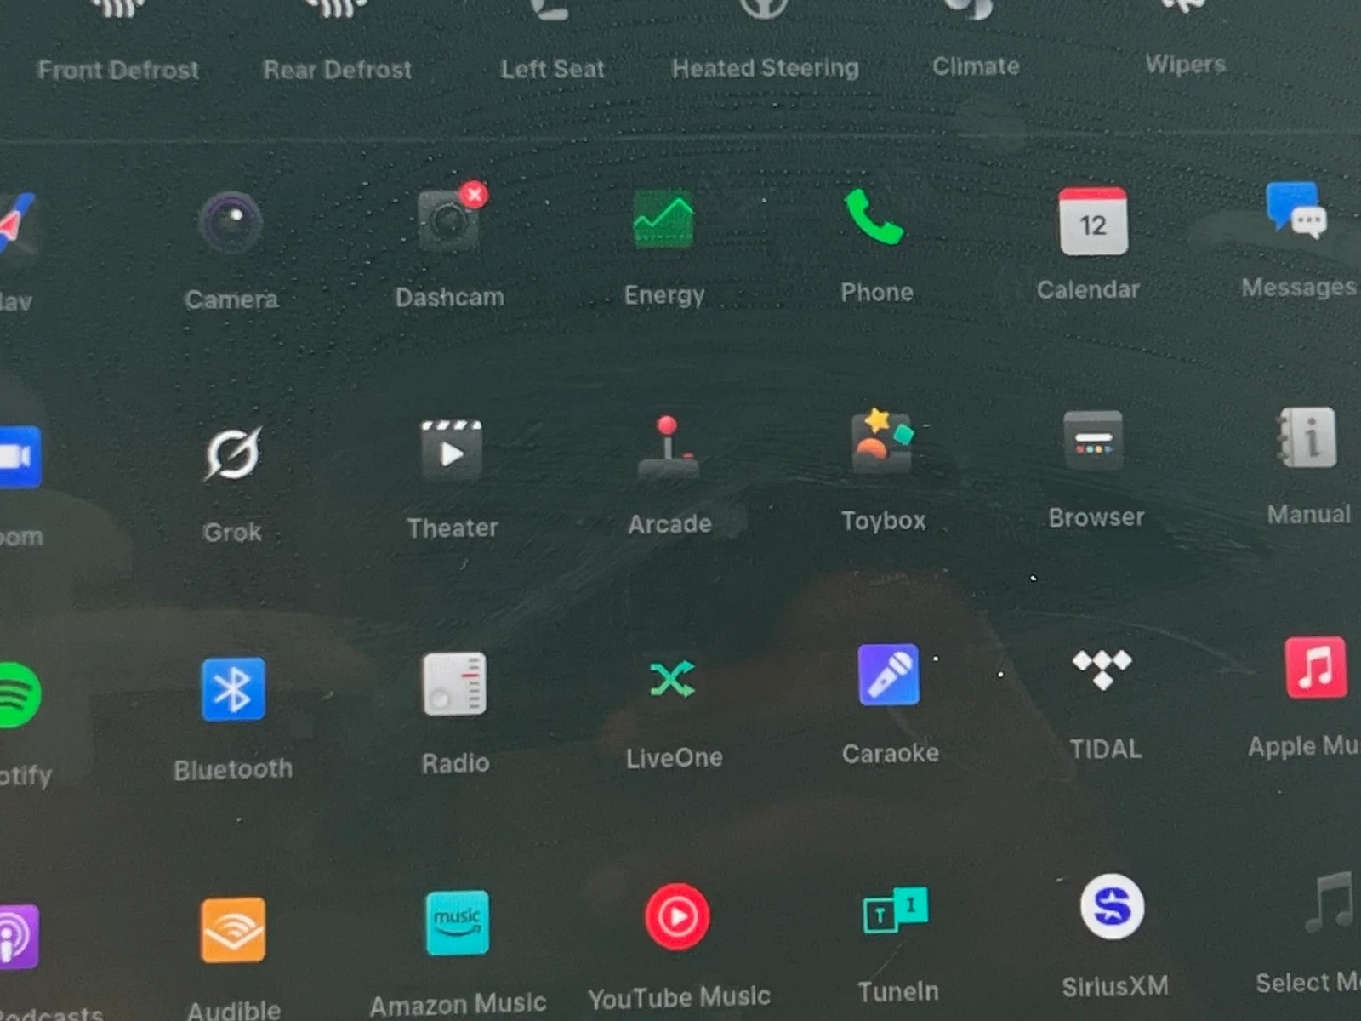This screenshot has width=1361, height=1021.
Task: Open the Messages app
Action: click(x=1297, y=209)
